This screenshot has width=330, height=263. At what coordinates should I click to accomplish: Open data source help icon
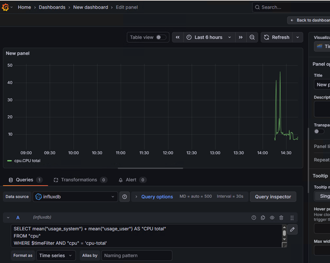pos(124,197)
